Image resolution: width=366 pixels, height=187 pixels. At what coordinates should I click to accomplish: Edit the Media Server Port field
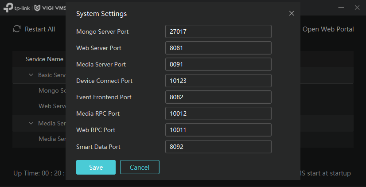click(218, 64)
